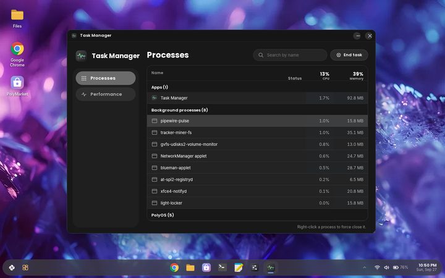Screen dimensions: 445x278
Task: Open the Files folder in the taskbar
Action: click(190, 267)
